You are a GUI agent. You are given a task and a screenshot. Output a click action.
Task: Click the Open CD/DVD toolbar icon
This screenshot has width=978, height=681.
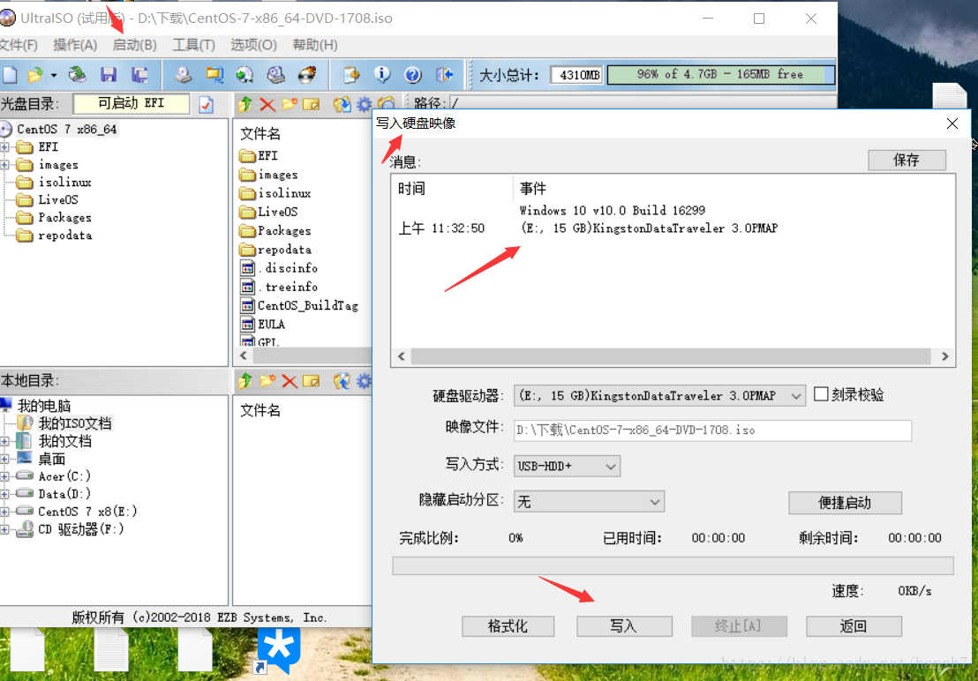pos(78,75)
